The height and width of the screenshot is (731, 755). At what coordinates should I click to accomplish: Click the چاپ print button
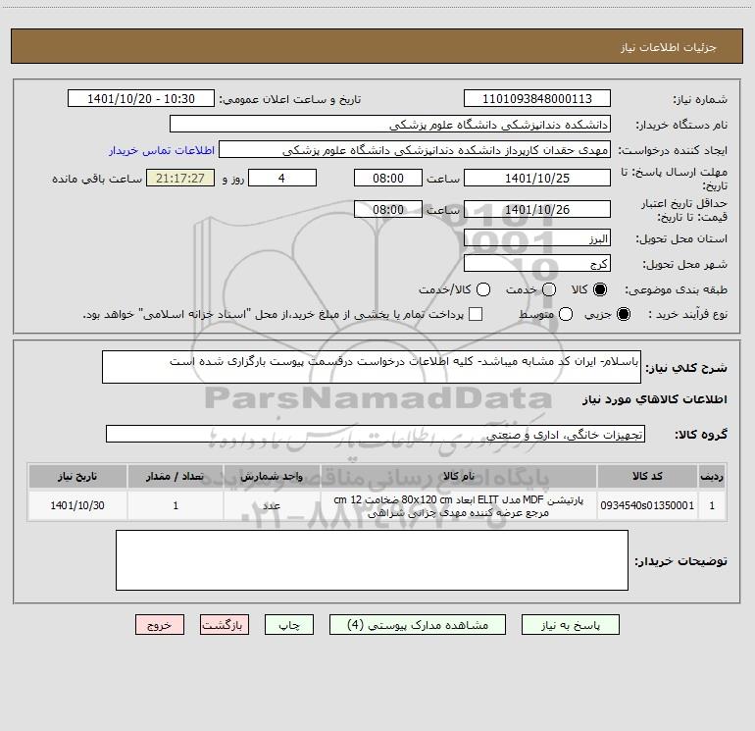click(289, 624)
